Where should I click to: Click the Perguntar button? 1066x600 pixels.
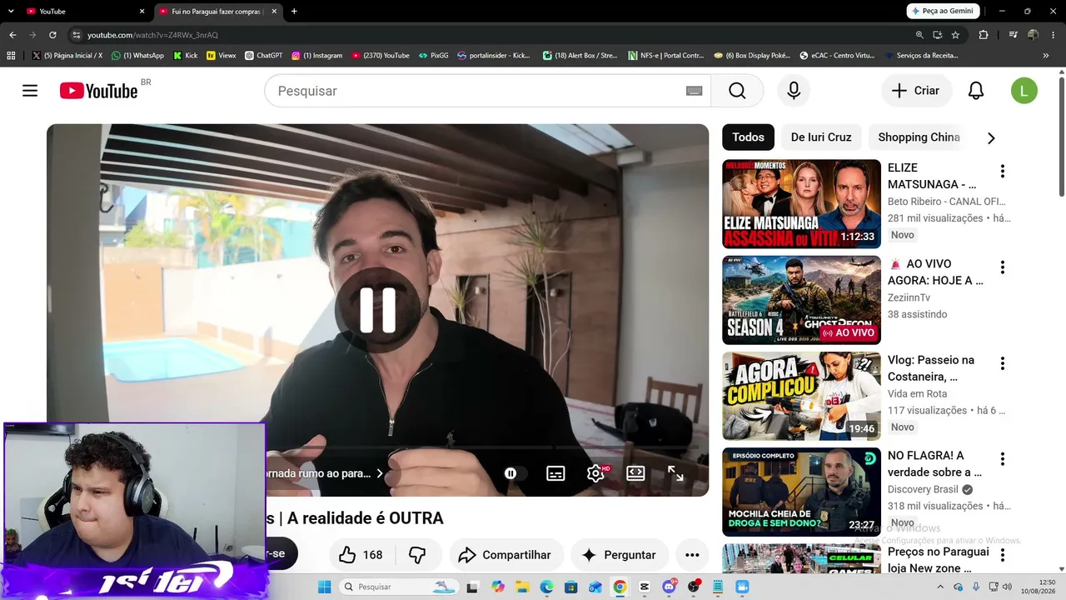point(619,555)
